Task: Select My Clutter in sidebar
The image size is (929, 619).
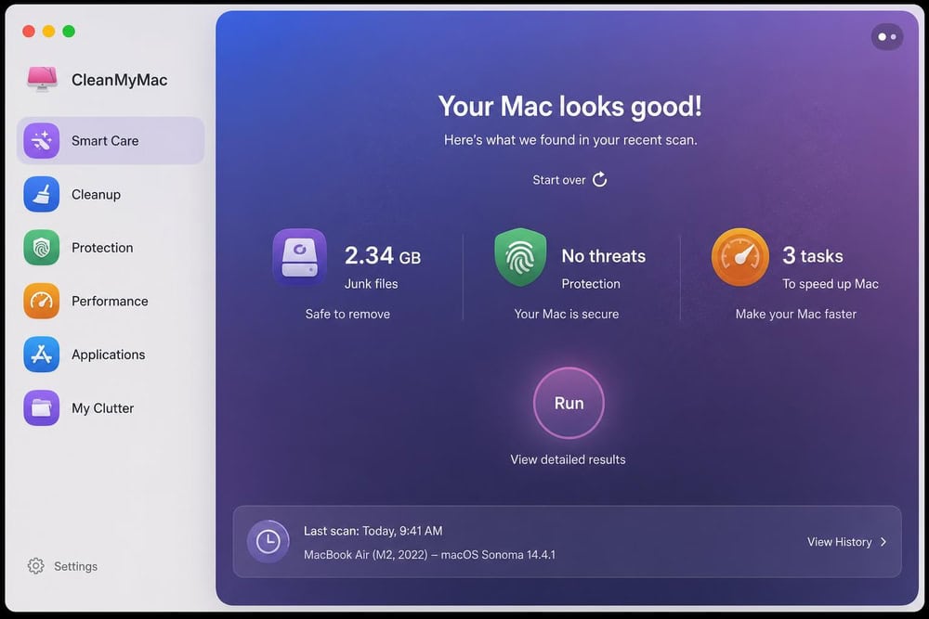Action: [111, 407]
